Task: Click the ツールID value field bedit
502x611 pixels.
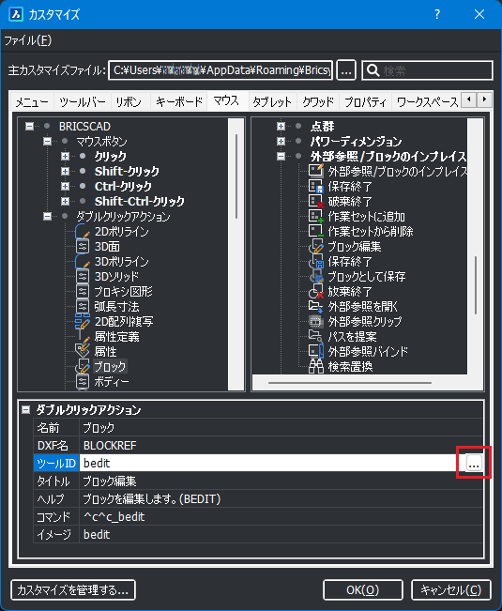Action: click(x=271, y=463)
